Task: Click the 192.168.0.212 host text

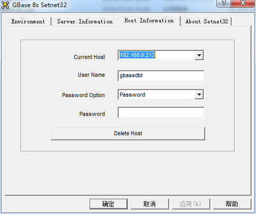Action: tap(137, 55)
